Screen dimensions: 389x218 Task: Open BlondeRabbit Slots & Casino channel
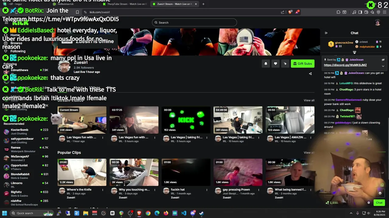pos(26,176)
